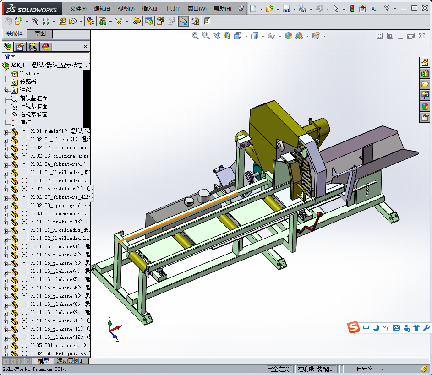This screenshot has width=432, height=375.
Task: Click the Hide/Show Items glasses icon
Action: (x=271, y=36)
